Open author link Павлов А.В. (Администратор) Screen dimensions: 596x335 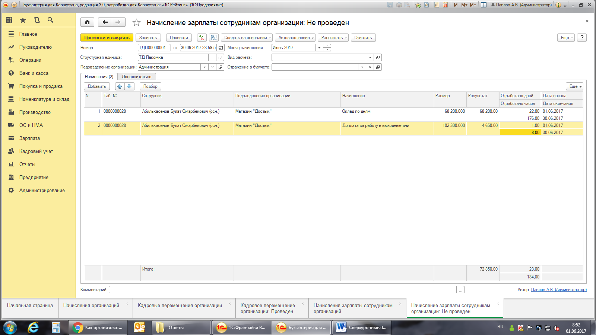[559, 290]
